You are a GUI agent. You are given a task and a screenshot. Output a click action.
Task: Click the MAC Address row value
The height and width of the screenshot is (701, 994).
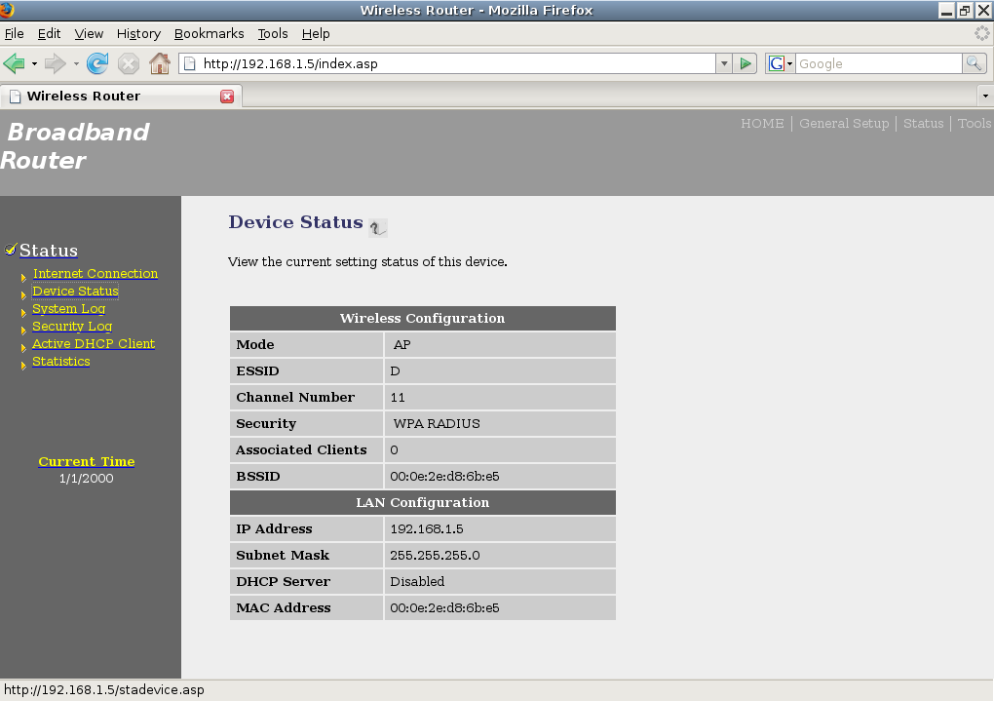coord(444,607)
